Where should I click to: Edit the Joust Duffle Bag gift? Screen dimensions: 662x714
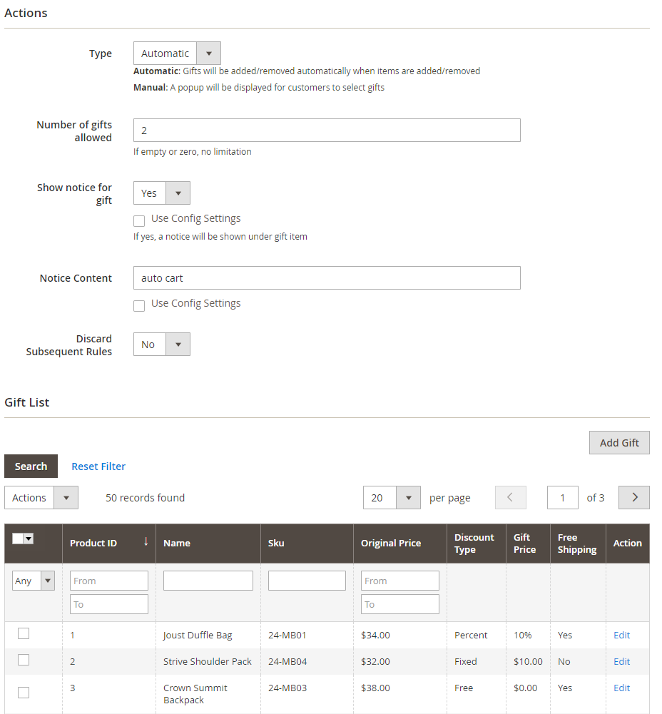click(621, 635)
